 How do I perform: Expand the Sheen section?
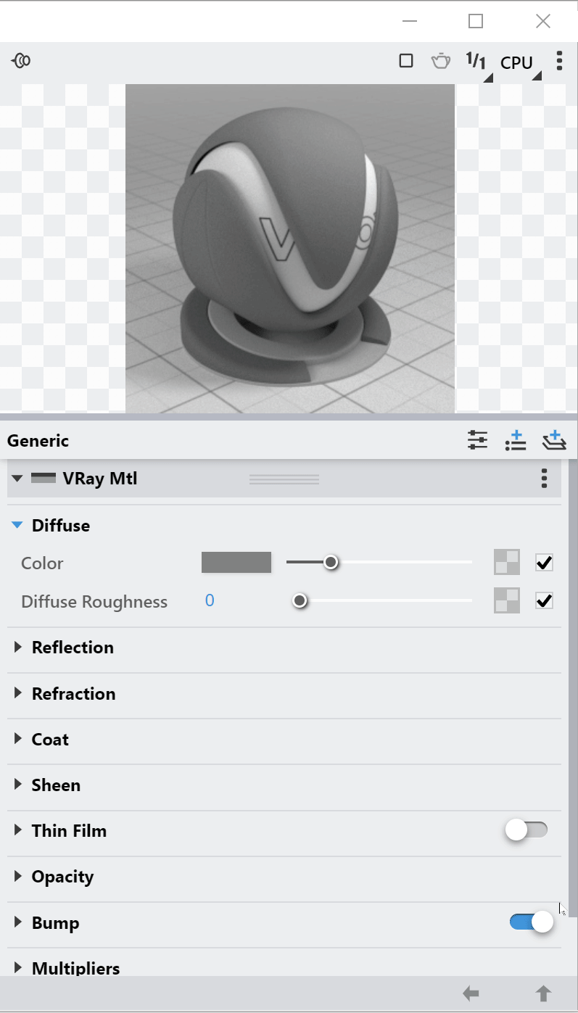pos(18,785)
